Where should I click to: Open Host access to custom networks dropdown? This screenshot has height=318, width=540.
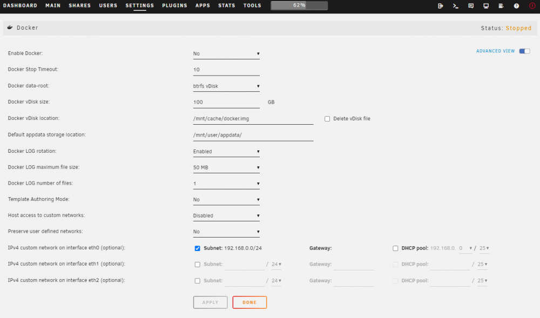point(226,216)
